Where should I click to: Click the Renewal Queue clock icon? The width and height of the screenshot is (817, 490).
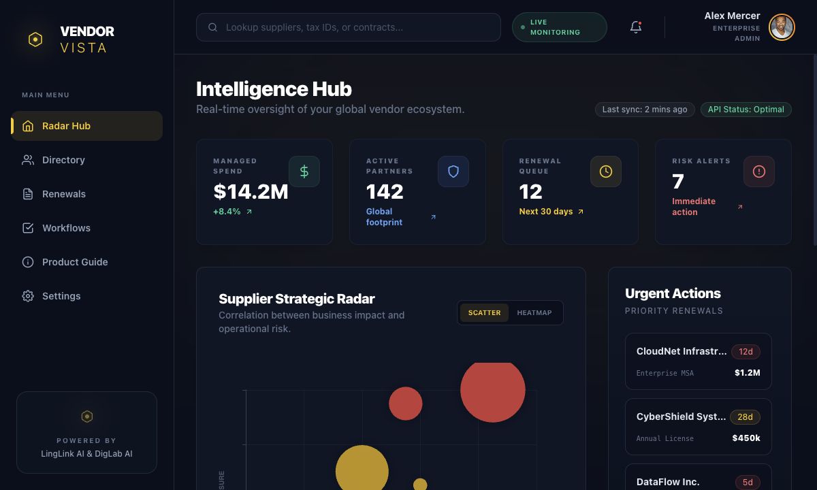[x=606, y=171]
